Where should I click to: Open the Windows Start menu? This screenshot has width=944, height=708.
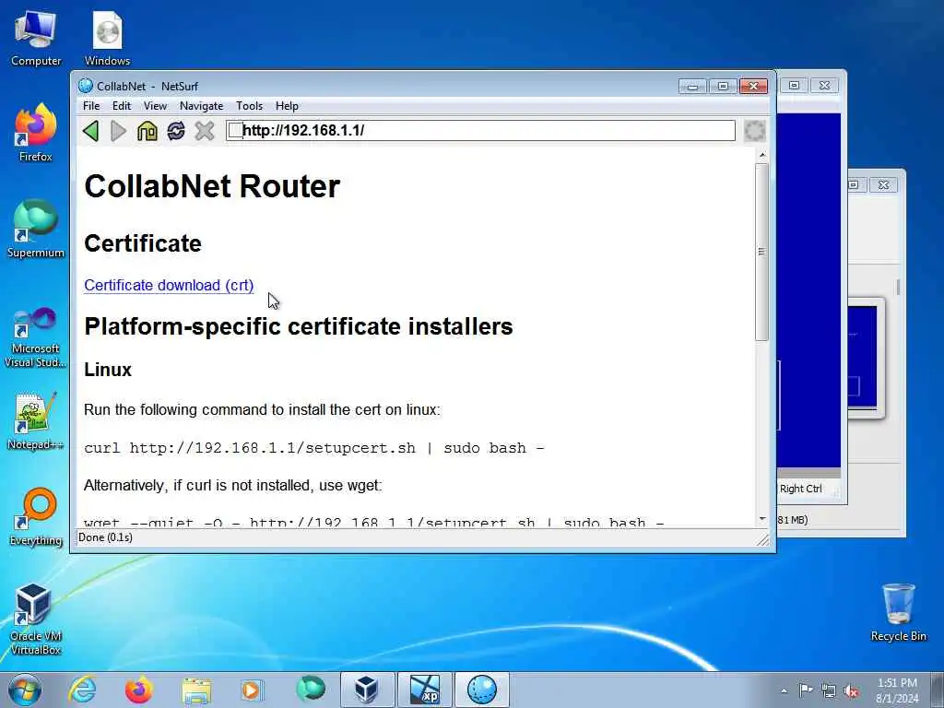25,690
